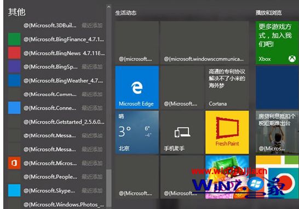
Task: Open the @{Microsoft.3DBuil... list entry
Action: tap(56, 26)
